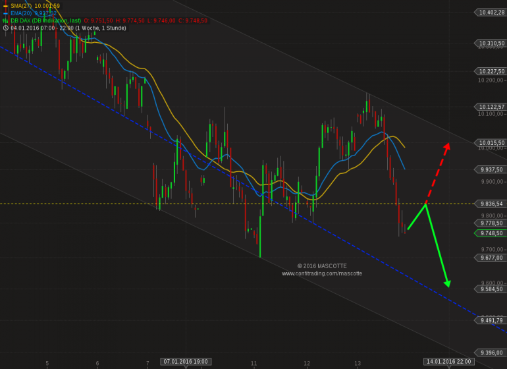Click the candlestick icon beside DB DAX
The height and width of the screenshot is (369, 507).
click(x=5, y=20)
